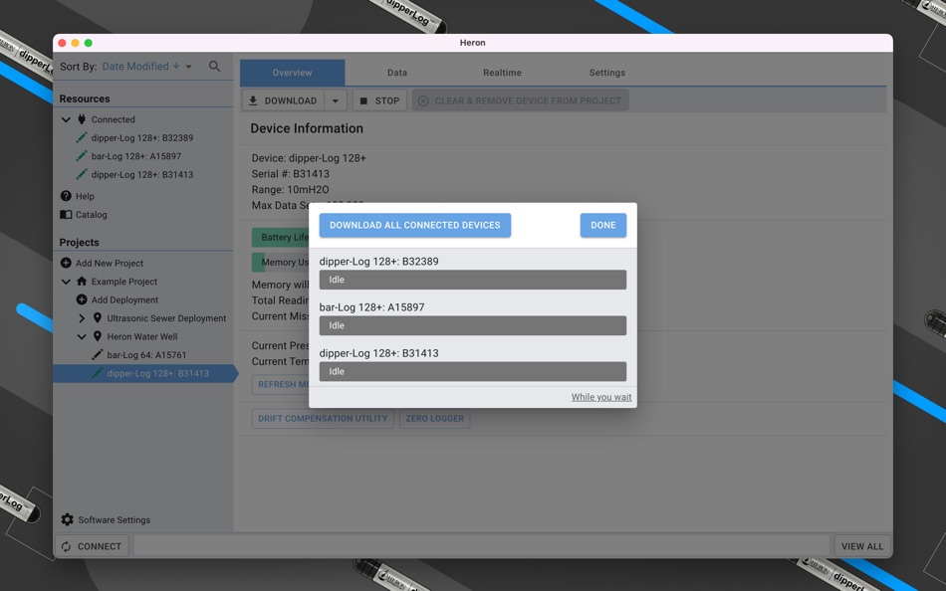Viewport: 946px width, 591px height.
Task: Click the Drift Compensation Utility button
Action: [323, 419]
